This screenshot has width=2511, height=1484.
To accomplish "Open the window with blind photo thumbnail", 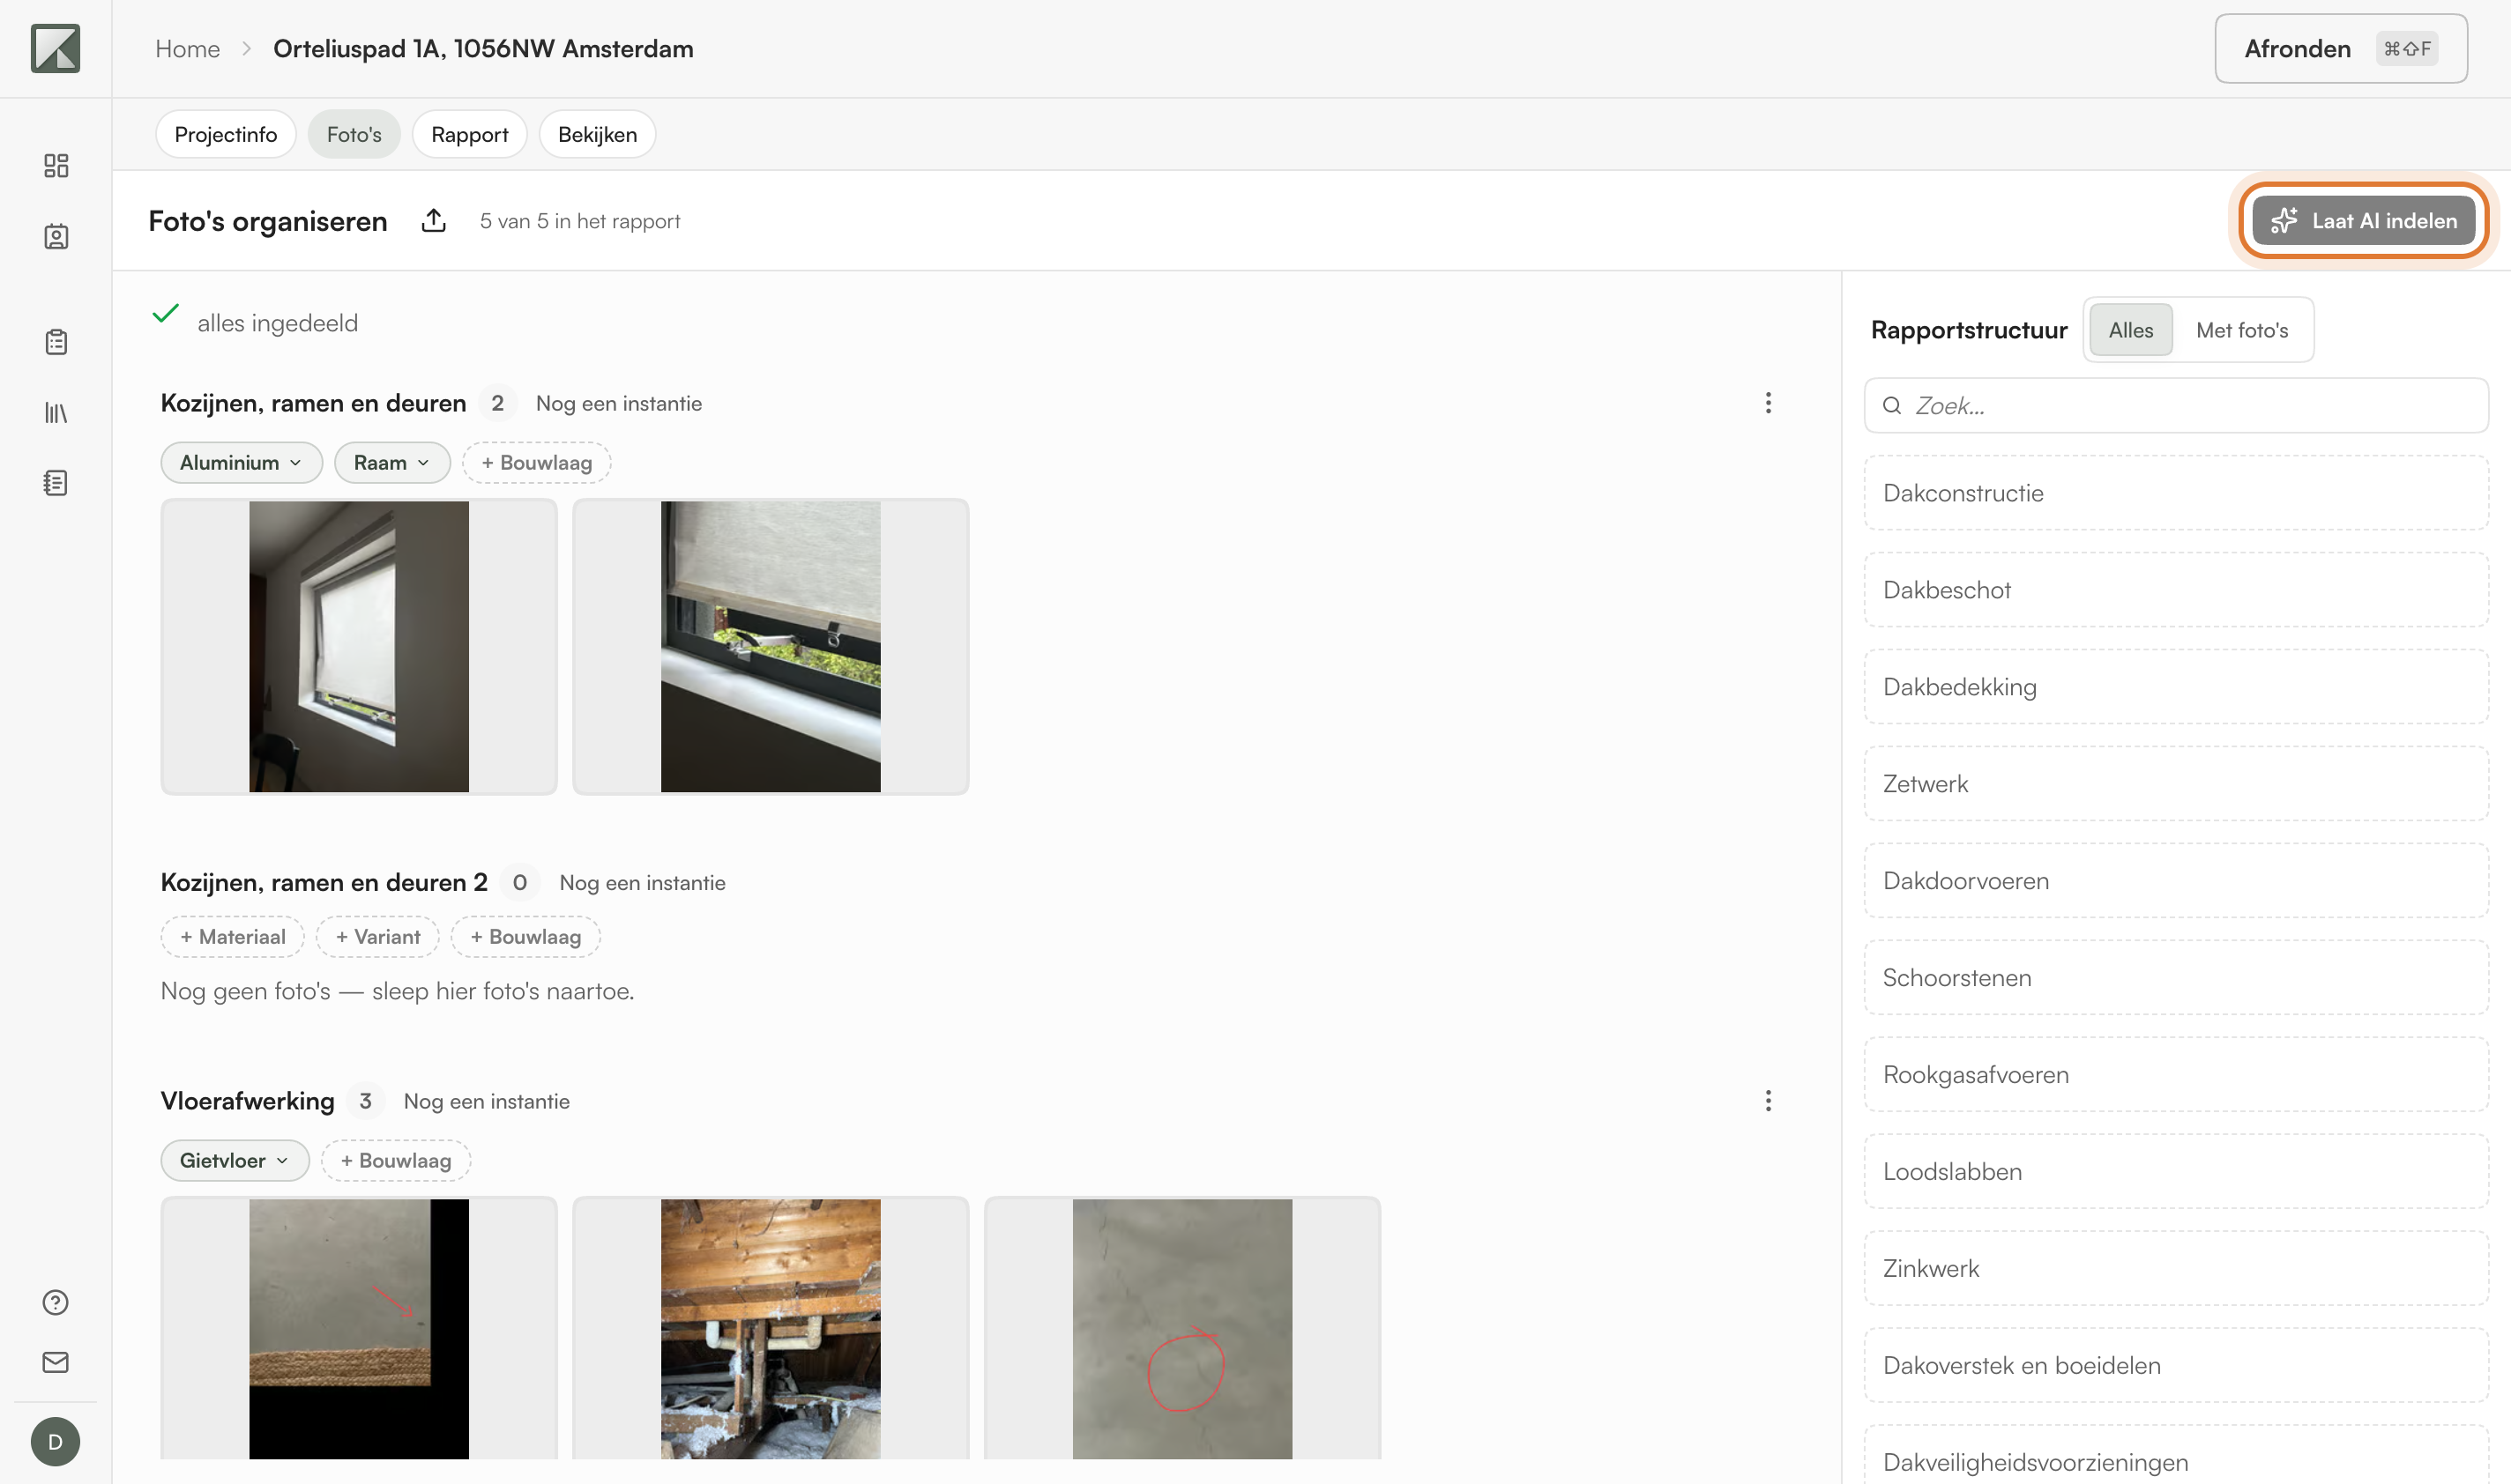I will tap(359, 647).
